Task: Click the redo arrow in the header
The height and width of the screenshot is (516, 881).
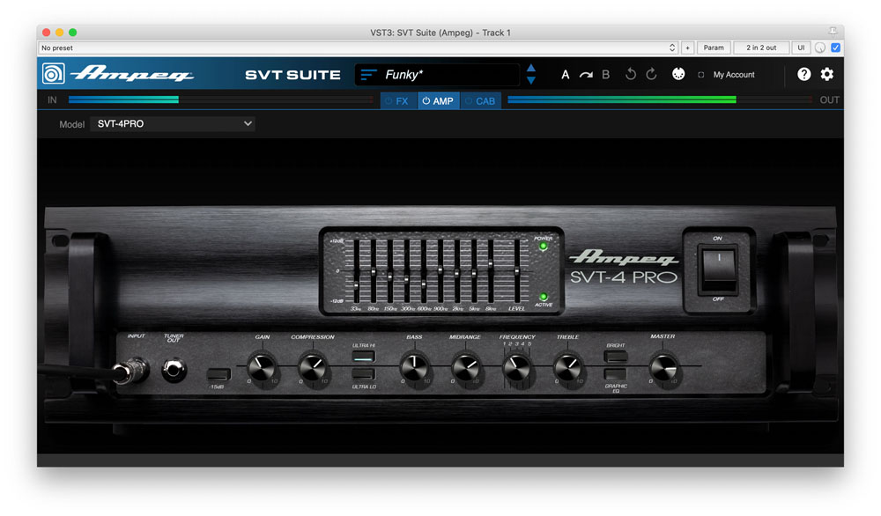Action: pos(652,75)
